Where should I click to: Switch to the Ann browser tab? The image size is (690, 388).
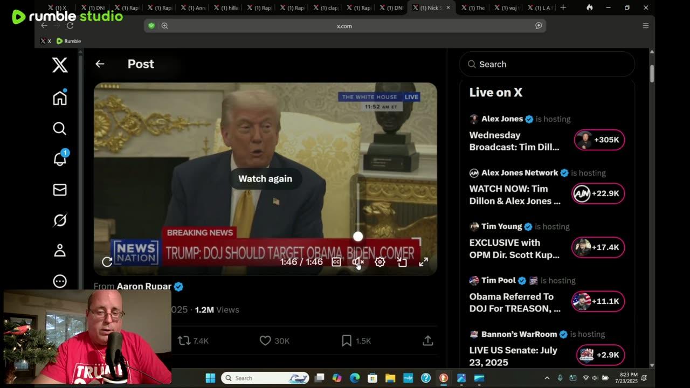[193, 8]
